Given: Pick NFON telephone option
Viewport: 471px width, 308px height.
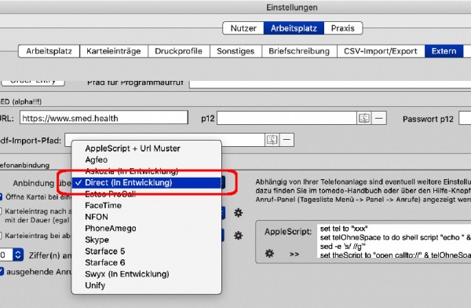Looking at the screenshot, I should point(146,217).
